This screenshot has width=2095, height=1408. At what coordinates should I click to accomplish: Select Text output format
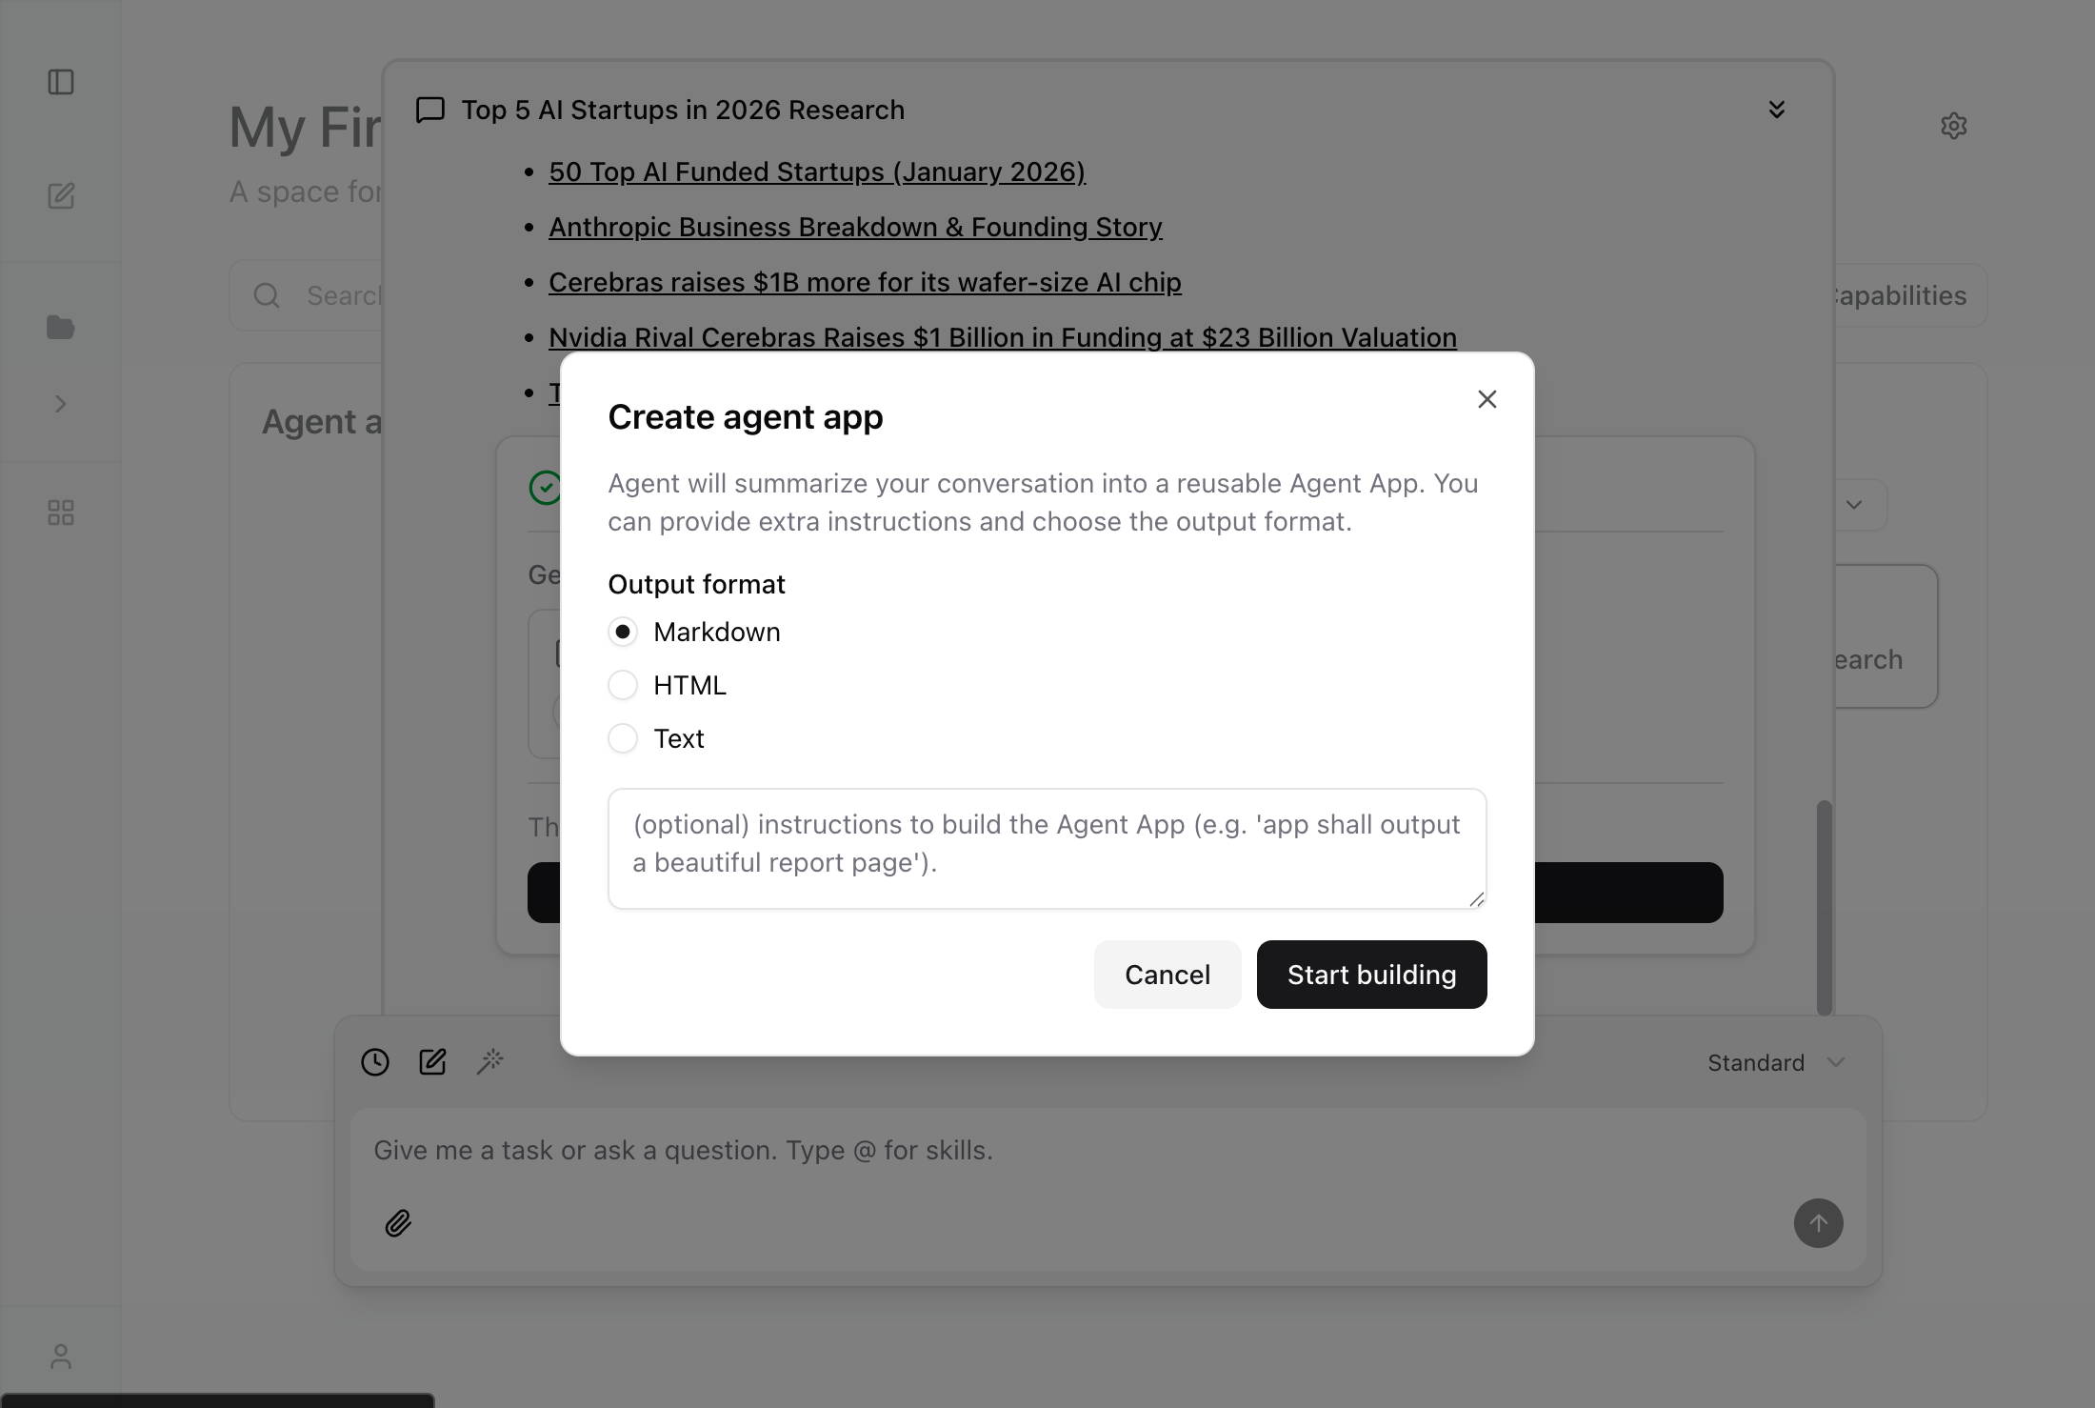[624, 737]
